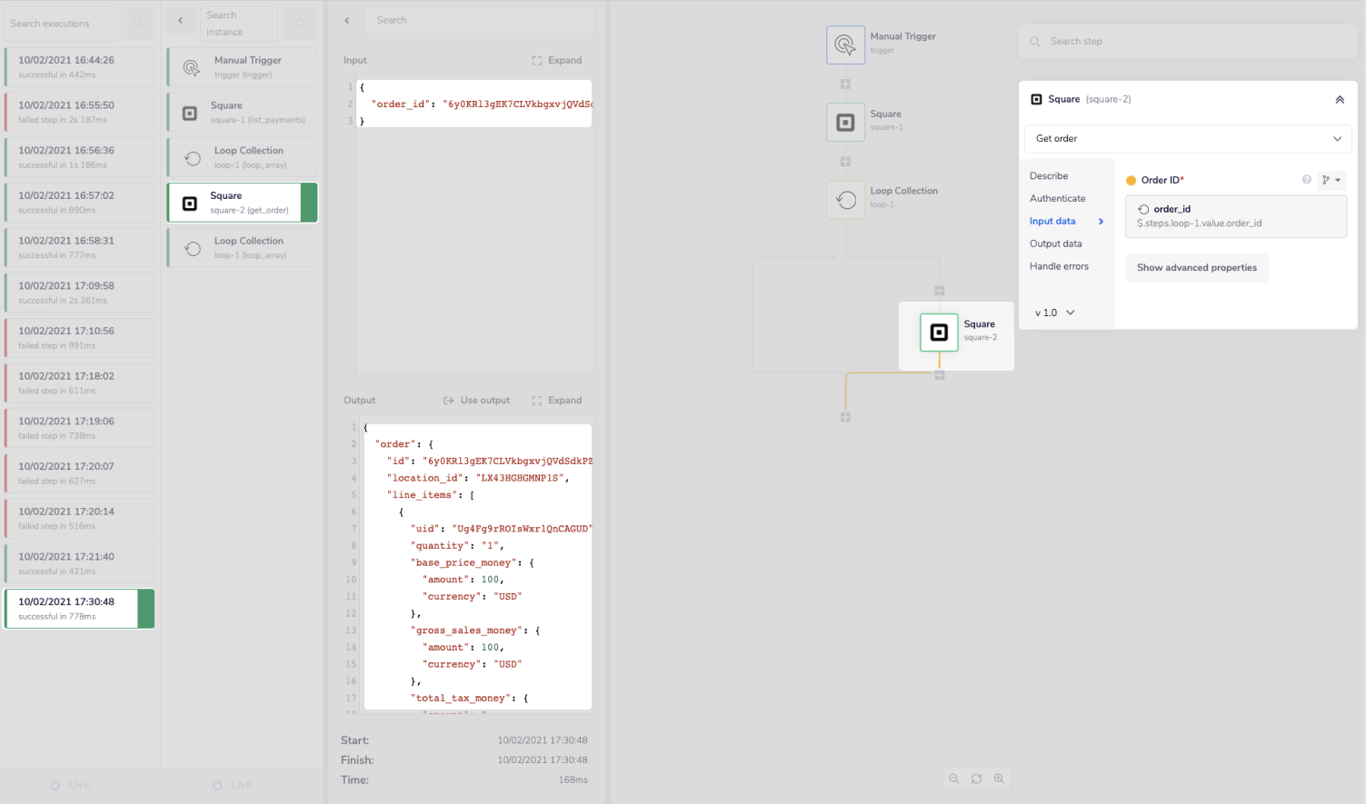The height and width of the screenshot is (804, 1366).
Task: Click the square-1 Square node icon on canvas
Action: coord(845,122)
